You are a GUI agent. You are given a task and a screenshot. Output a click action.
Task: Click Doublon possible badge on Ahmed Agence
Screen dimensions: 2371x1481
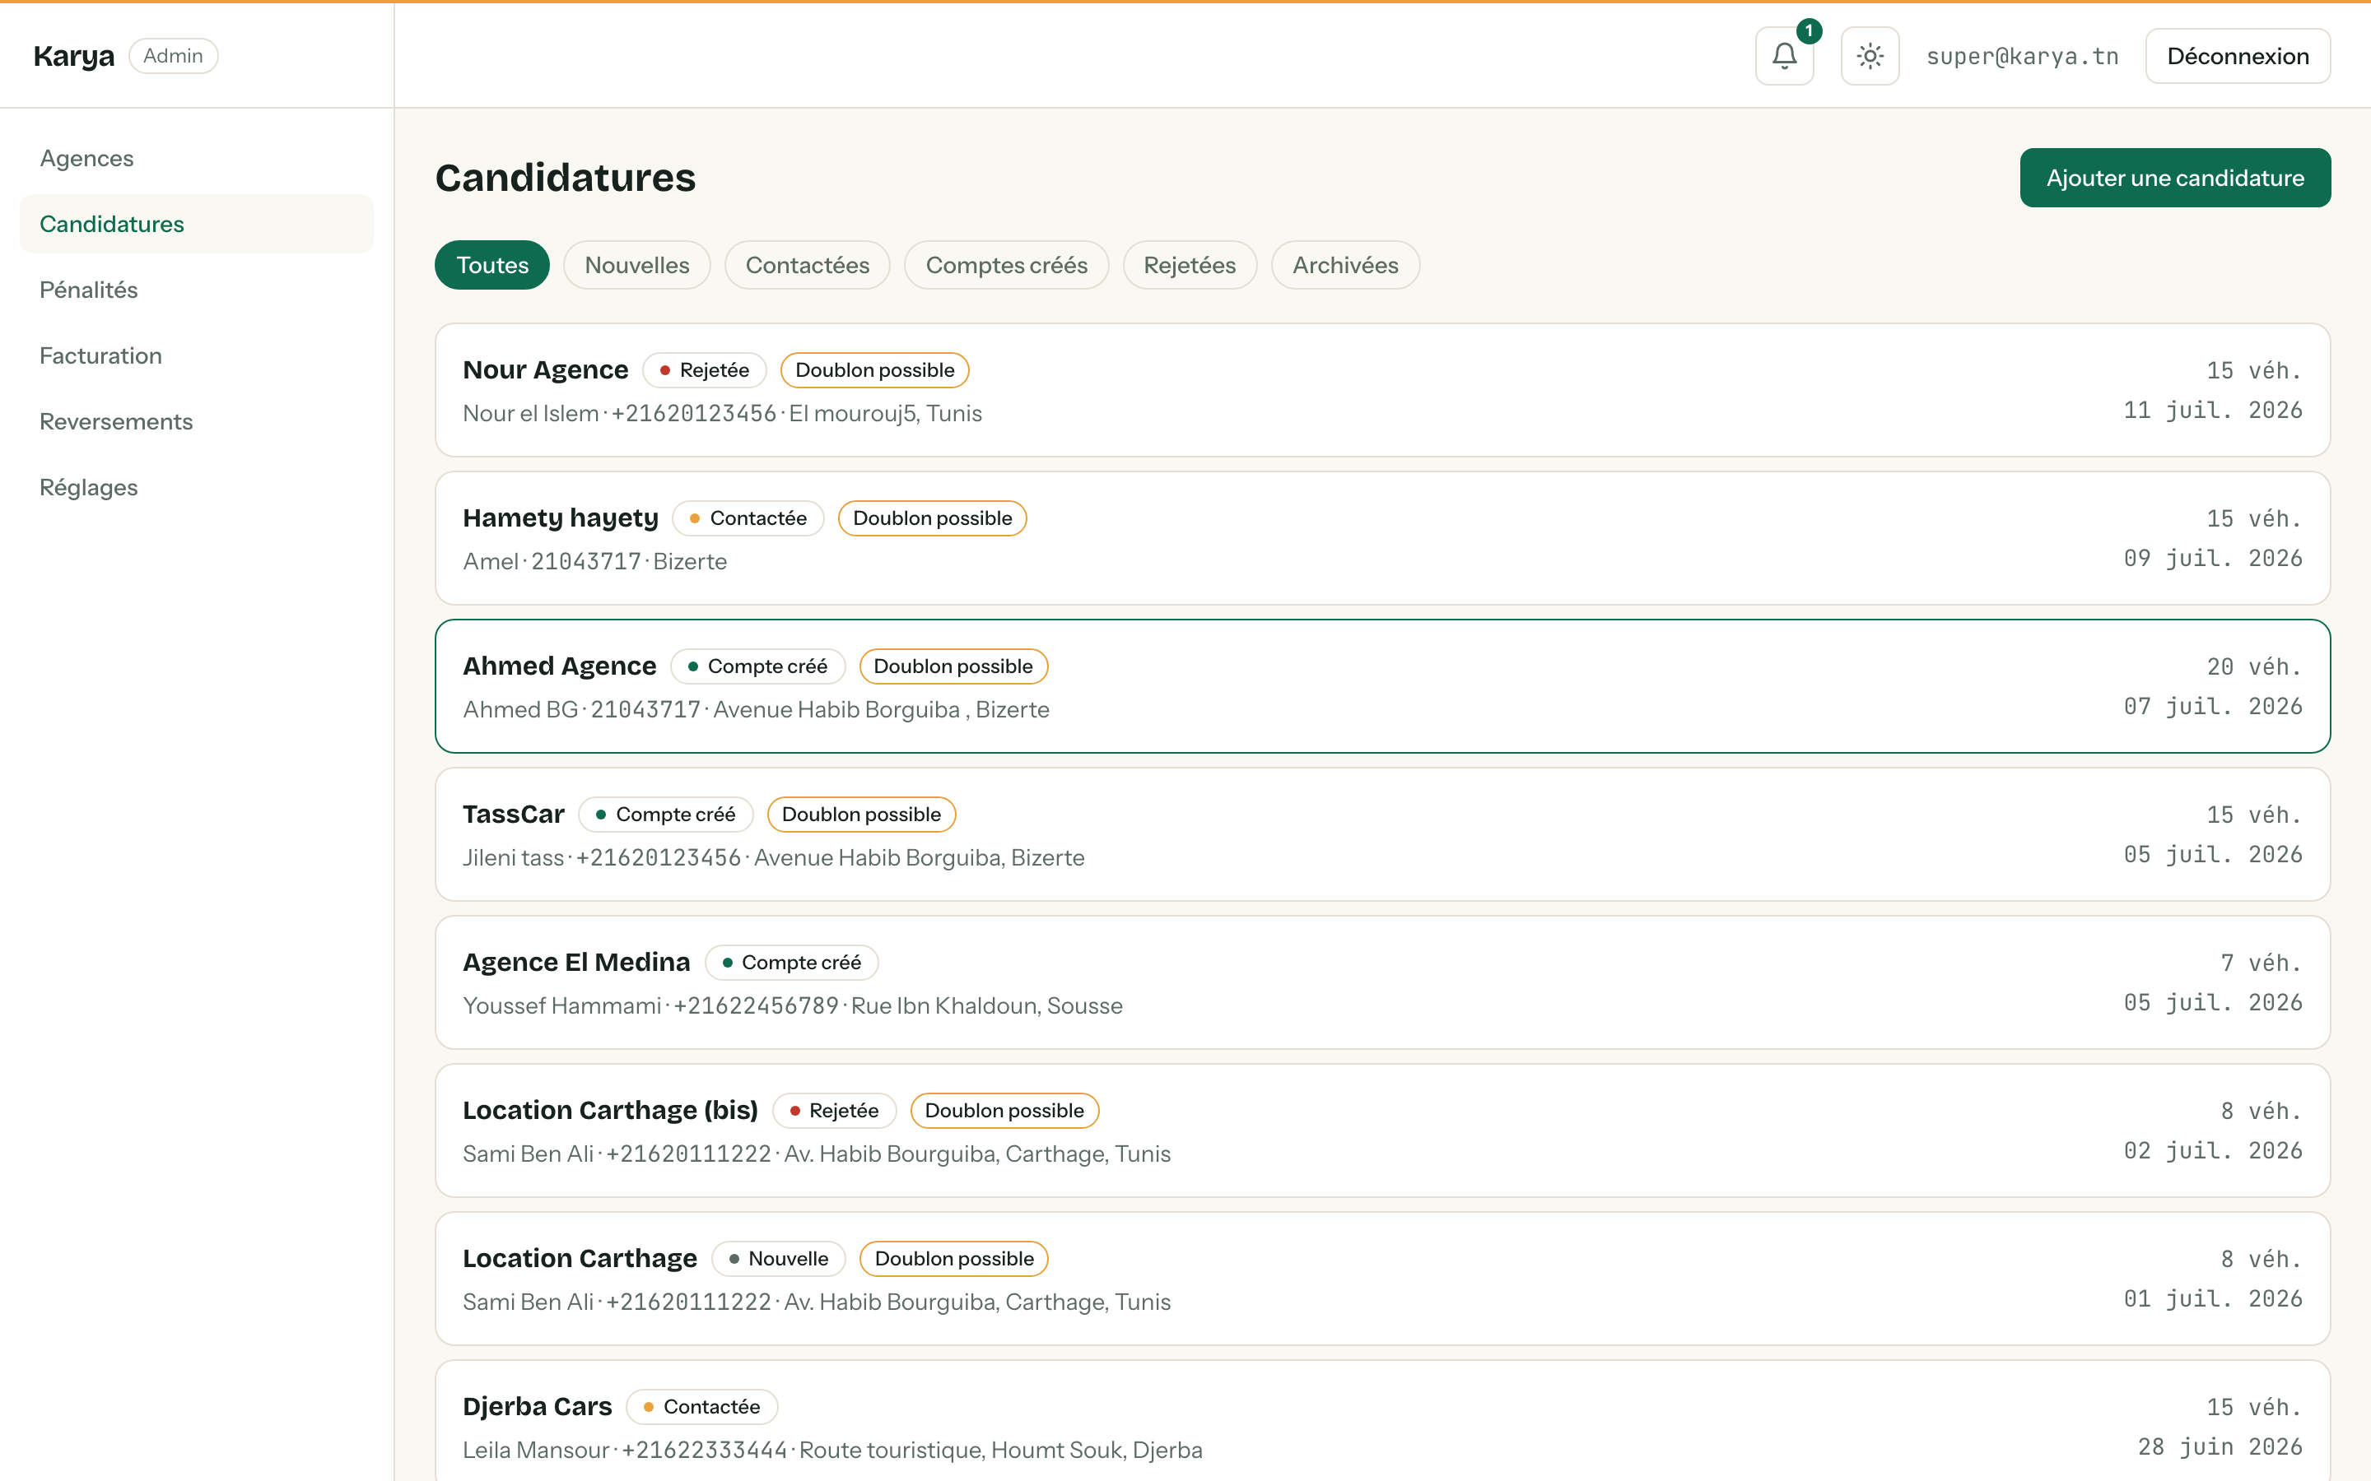click(x=953, y=666)
